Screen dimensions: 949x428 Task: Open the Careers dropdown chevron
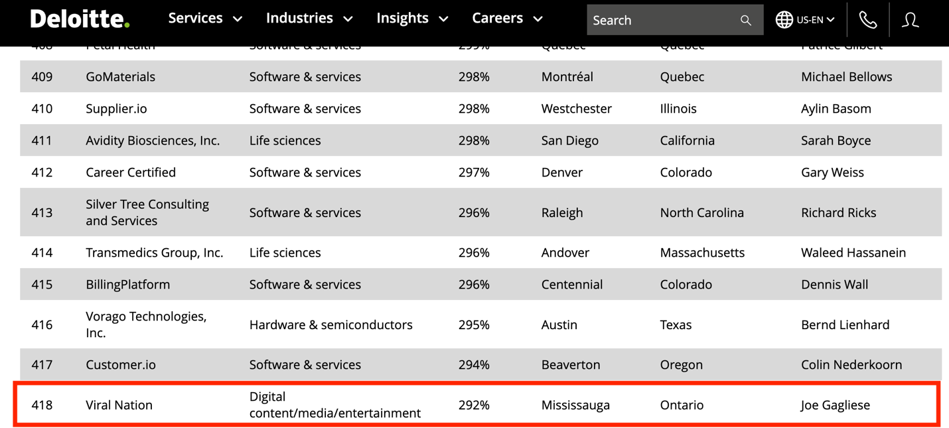[x=538, y=19]
